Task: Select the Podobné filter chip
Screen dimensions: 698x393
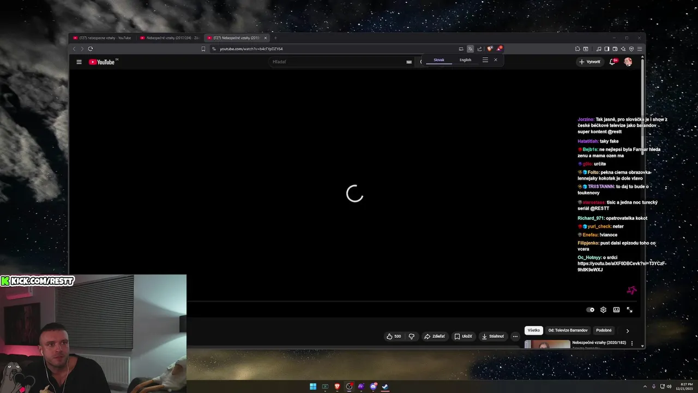Action: tap(604, 330)
